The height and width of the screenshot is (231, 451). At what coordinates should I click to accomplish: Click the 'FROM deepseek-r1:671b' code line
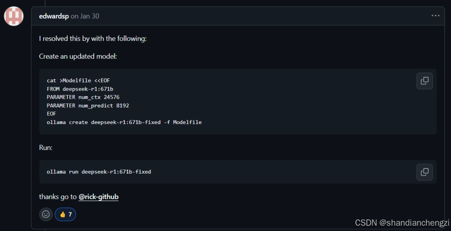(80, 89)
